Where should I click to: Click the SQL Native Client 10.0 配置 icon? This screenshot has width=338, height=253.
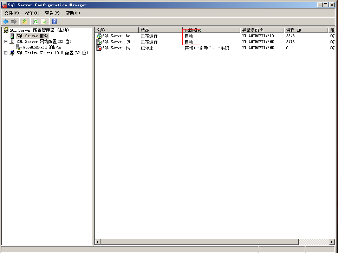(12, 53)
